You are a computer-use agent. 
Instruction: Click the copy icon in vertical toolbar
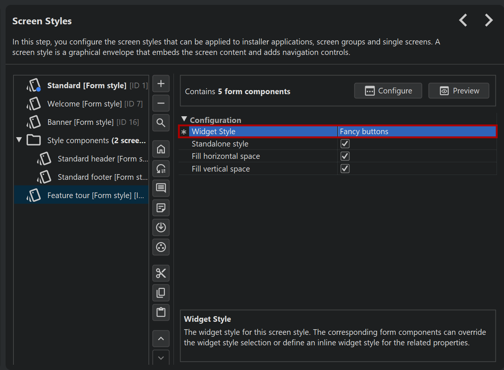(x=161, y=293)
